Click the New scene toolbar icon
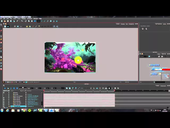The height and width of the screenshot is (128, 170). tap(2, 21)
